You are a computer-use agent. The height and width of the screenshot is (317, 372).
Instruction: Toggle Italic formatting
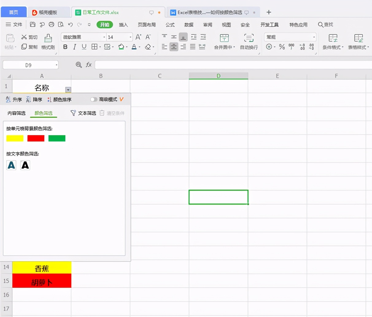pos(75,47)
